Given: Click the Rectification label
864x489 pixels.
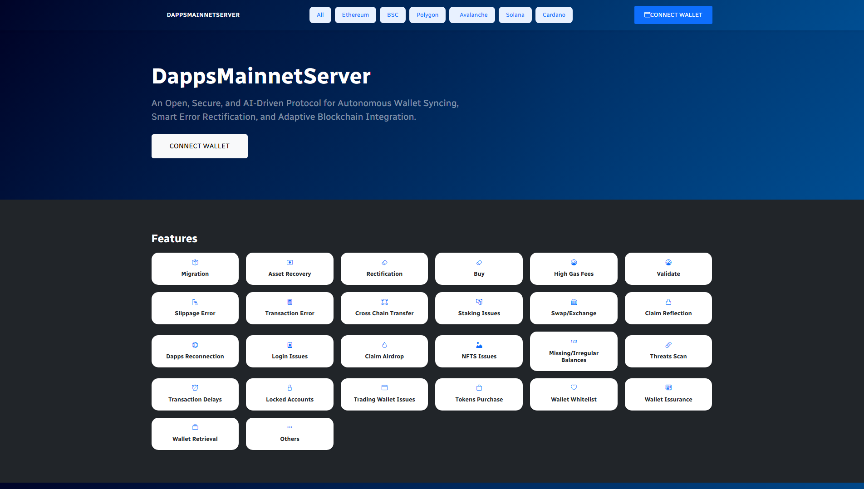Looking at the screenshot, I should [384, 274].
